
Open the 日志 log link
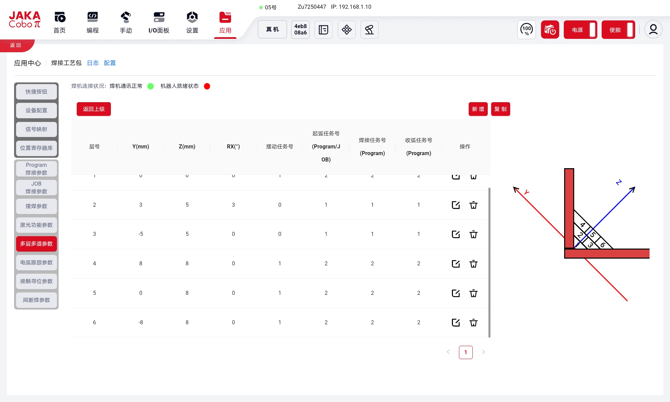[x=93, y=63]
